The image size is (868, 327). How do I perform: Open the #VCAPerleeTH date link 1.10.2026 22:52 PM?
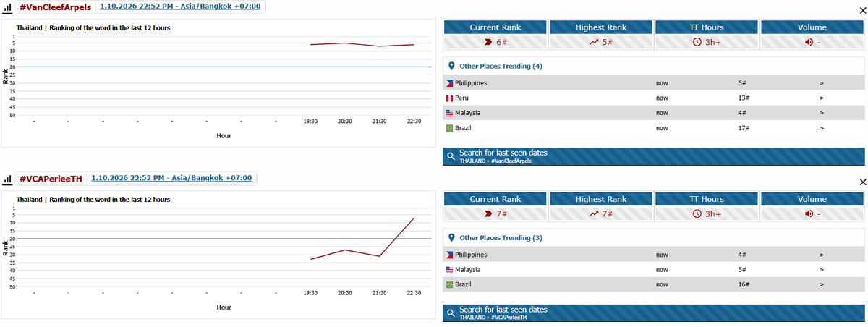pos(172,178)
